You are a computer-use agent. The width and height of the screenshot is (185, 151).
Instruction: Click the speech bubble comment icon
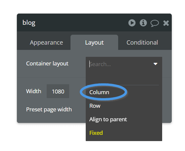click(x=155, y=23)
